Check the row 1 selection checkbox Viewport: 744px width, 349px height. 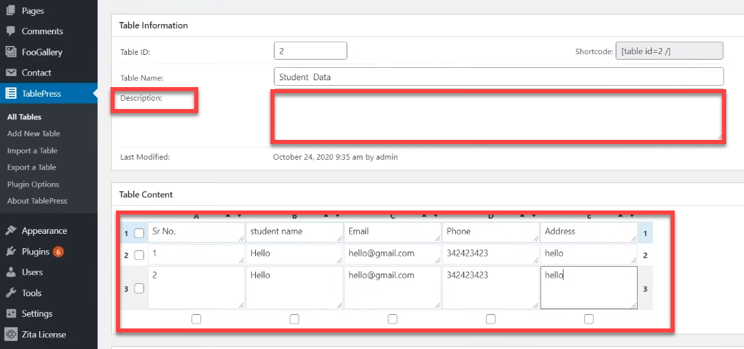coord(139,233)
